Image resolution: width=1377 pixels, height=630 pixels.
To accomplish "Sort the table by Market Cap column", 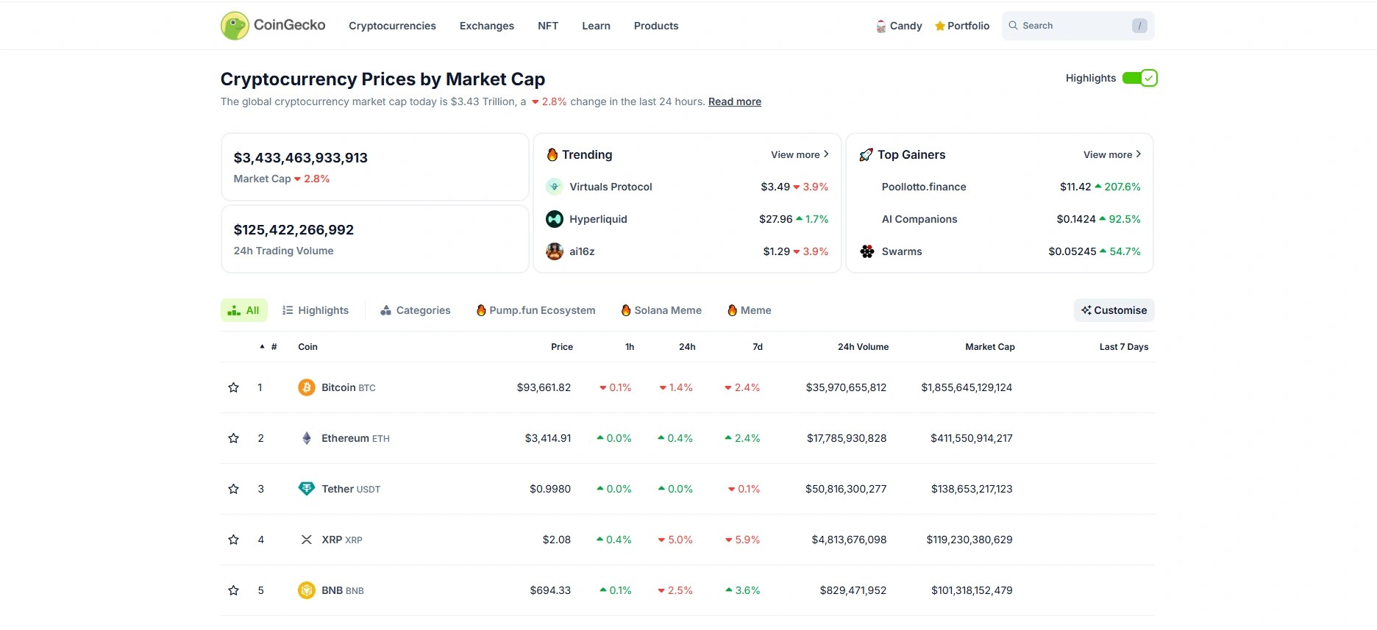I will pos(989,347).
